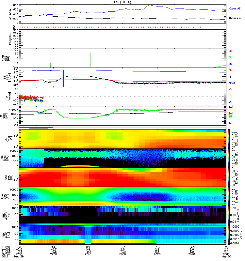245x261 pixels.
Task: Click the 2200 time tick label
Action: click(19, 254)
